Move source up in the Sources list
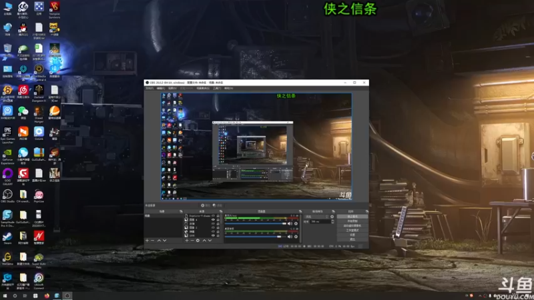Viewport: 534px width, 300px height. (204, 241)
